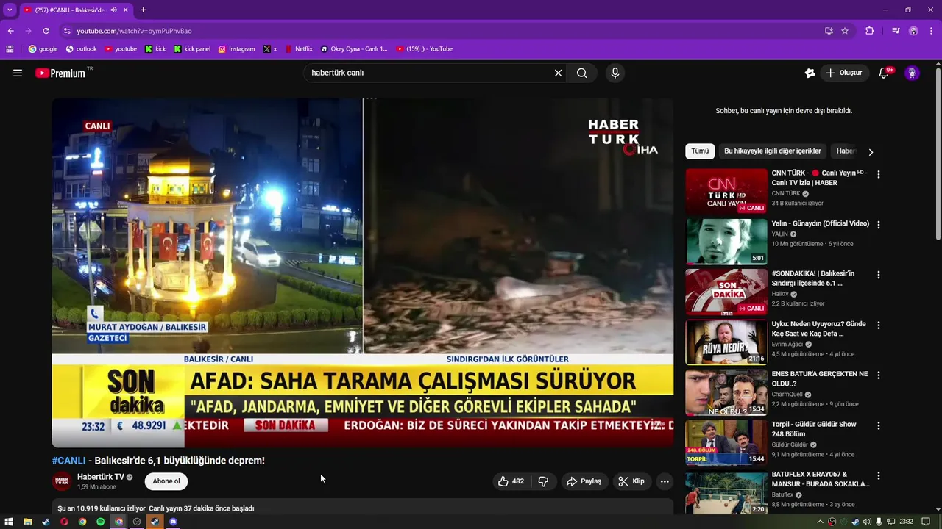Open Halktv #SONDAKİKA video thumbnail
Image resolution: width=942 pixels, height=529 pixels.
pyautogui.click(x=726, y=292)
